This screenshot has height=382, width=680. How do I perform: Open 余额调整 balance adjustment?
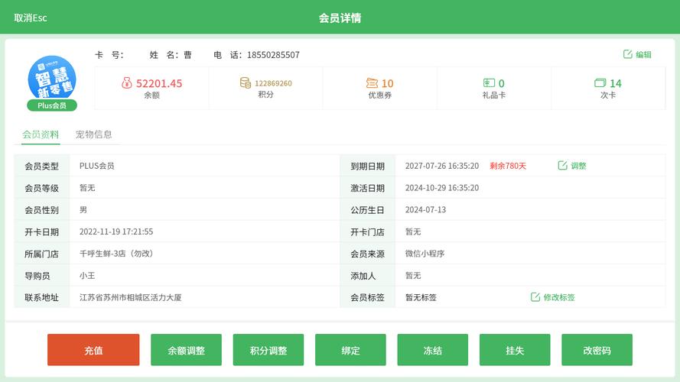click(186, 350)
